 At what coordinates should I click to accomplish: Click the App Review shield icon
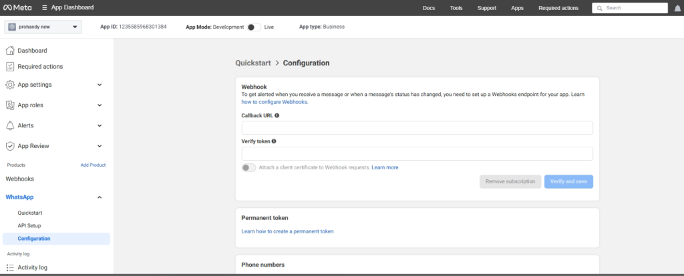(10, 146)
